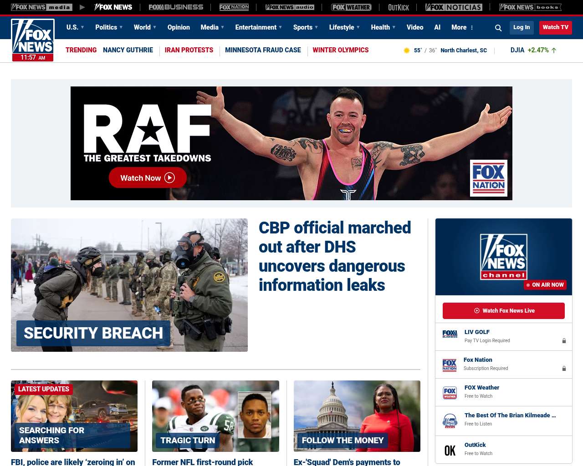Viewport: 583px width, 466px height.
Task: Open the AI section
Action: [x=437, y=27]
